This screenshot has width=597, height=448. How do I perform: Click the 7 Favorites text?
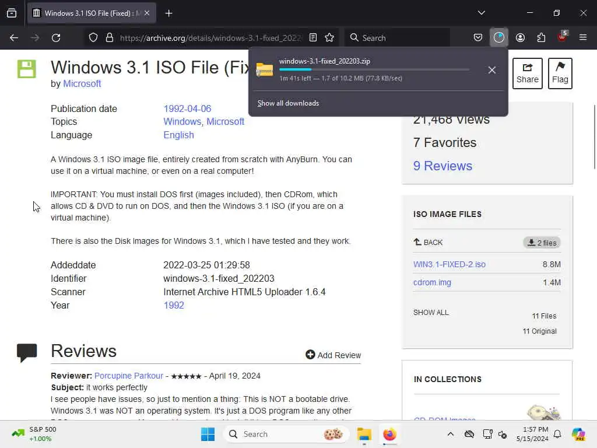(x=445, y=142)
